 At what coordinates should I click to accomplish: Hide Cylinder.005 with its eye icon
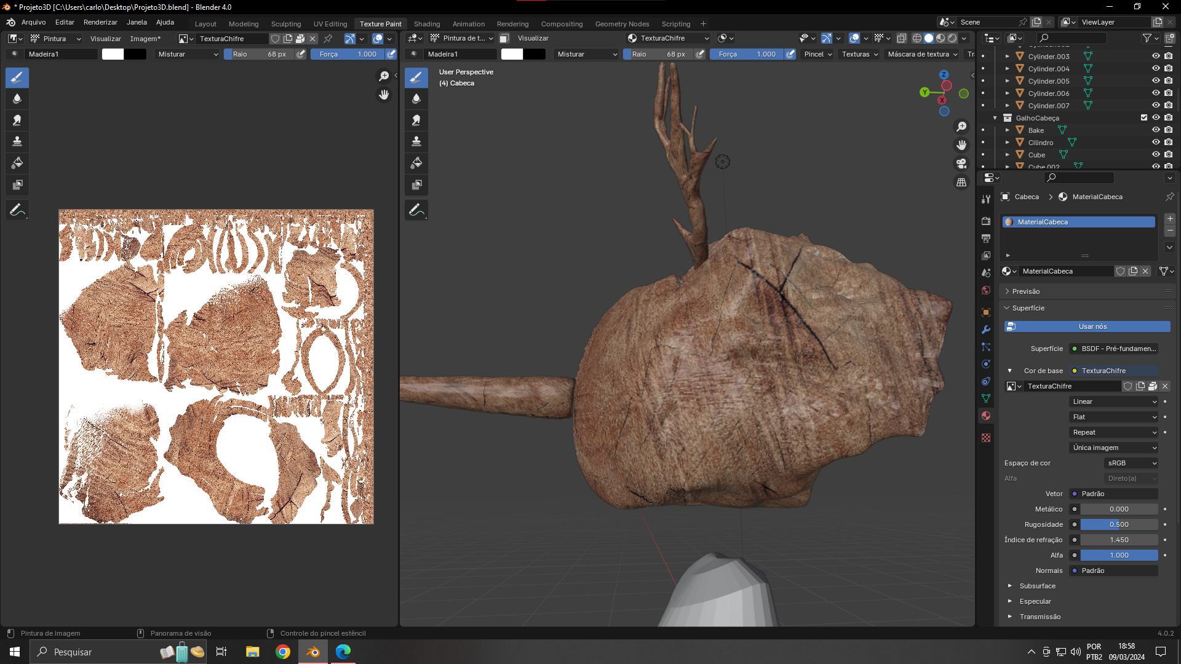tap(1156, 81)
